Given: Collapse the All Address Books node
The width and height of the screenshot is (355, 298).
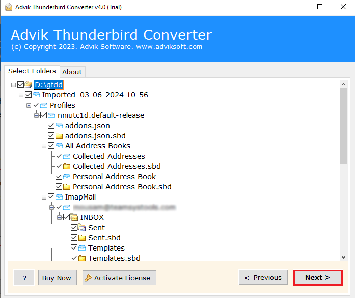Looking at the screenshot, I should [x=44, y=146].
